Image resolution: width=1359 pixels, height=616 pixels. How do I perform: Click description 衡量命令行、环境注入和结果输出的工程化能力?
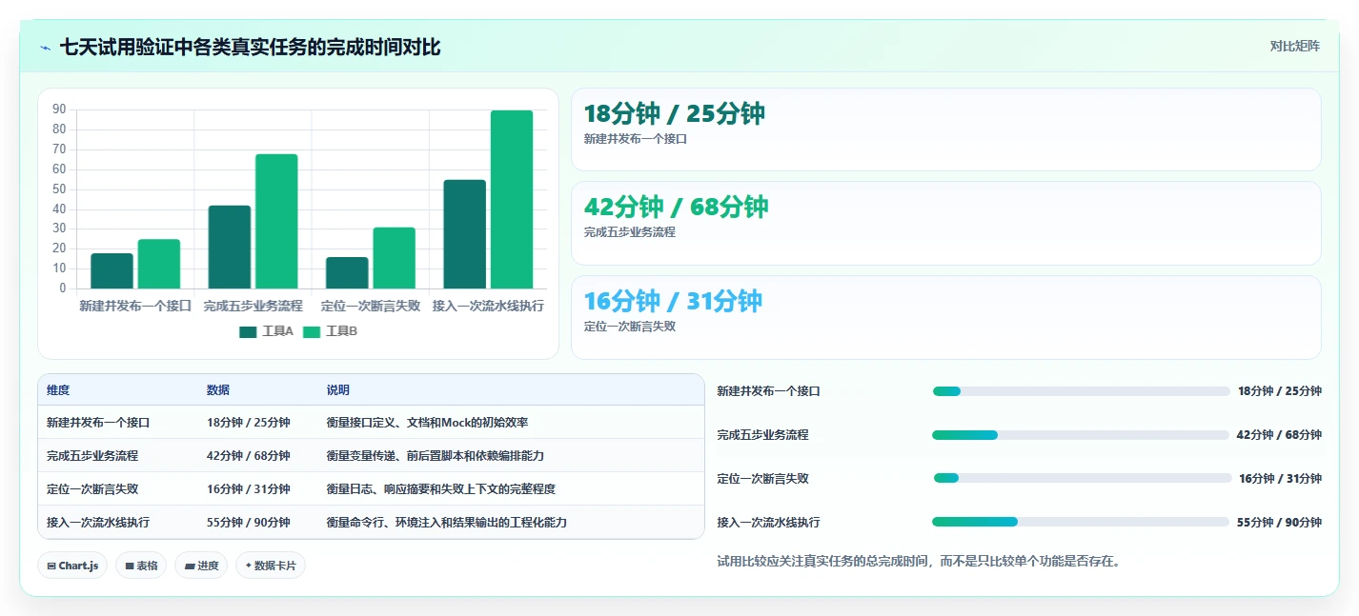[x=447, y=522]
